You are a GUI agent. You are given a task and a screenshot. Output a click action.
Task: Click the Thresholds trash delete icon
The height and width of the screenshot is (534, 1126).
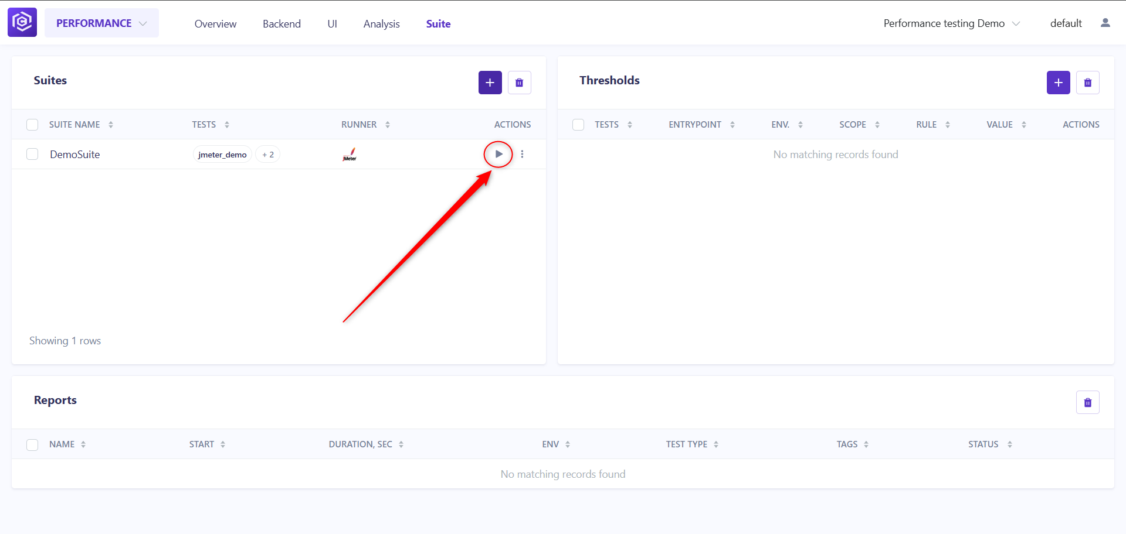click(x=1087, y=83)
